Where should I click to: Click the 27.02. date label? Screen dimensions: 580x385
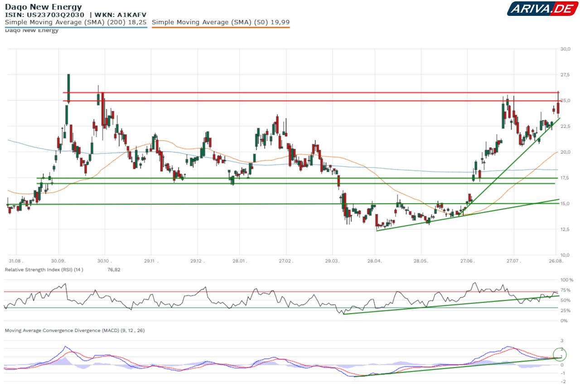pos(286,261)
